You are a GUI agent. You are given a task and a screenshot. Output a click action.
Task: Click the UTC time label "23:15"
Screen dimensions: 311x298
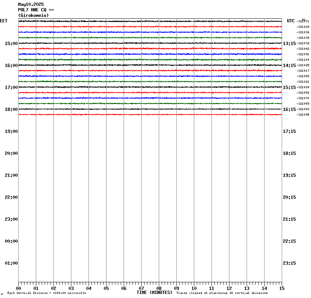coord(289,263)
